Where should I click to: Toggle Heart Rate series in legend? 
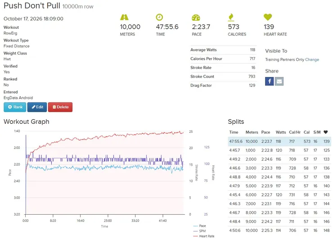point(204,236)
